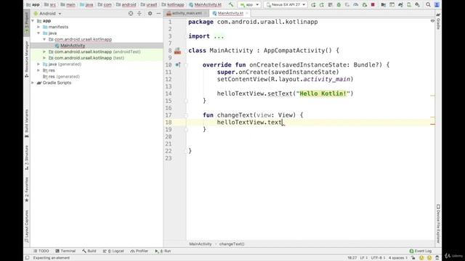Select MainActivity in the project tree
Screen dimensions: 465x261
click(73, 46)
